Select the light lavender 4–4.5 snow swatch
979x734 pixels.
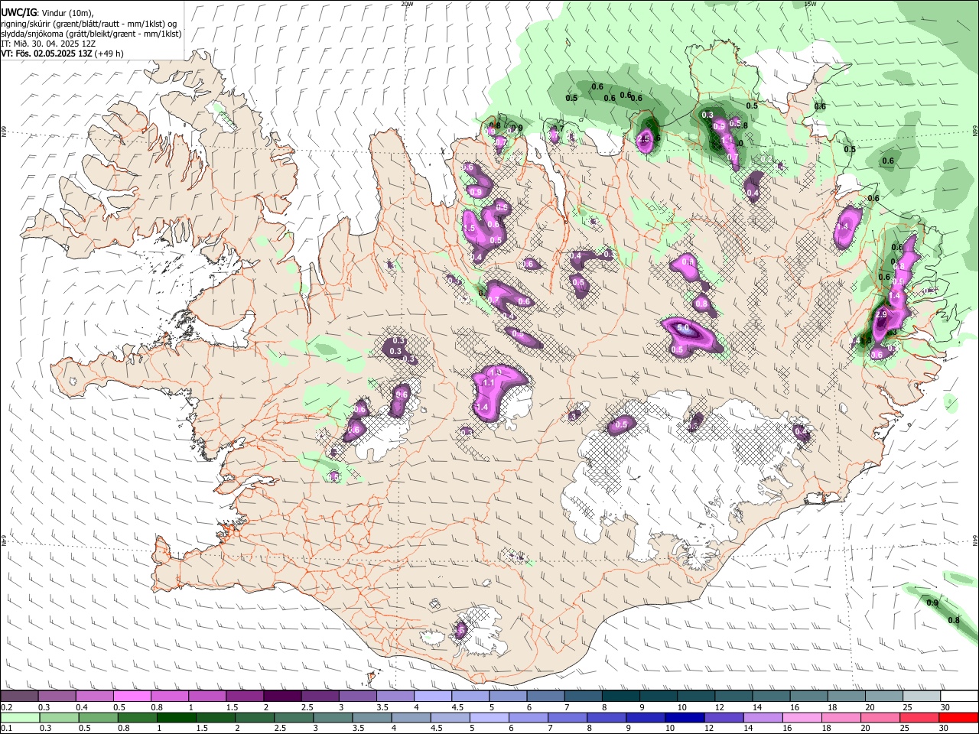(433, 697)
